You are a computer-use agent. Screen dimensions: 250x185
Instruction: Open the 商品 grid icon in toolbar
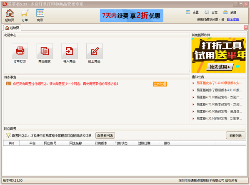pyautogui.click(x=40, y=15)
